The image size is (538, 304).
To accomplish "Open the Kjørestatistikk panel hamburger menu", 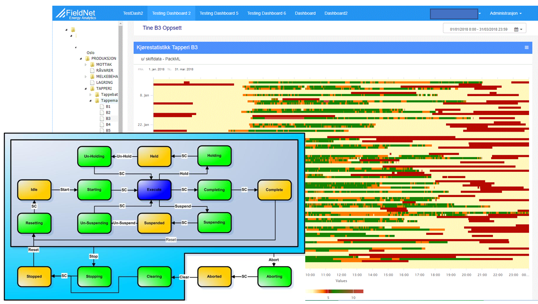I will (x=526, y=48).
